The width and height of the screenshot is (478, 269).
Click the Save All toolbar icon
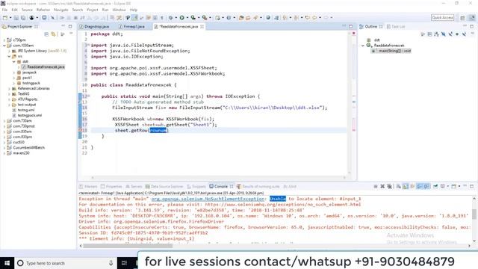pyautogui.click(x=23, y=18)
